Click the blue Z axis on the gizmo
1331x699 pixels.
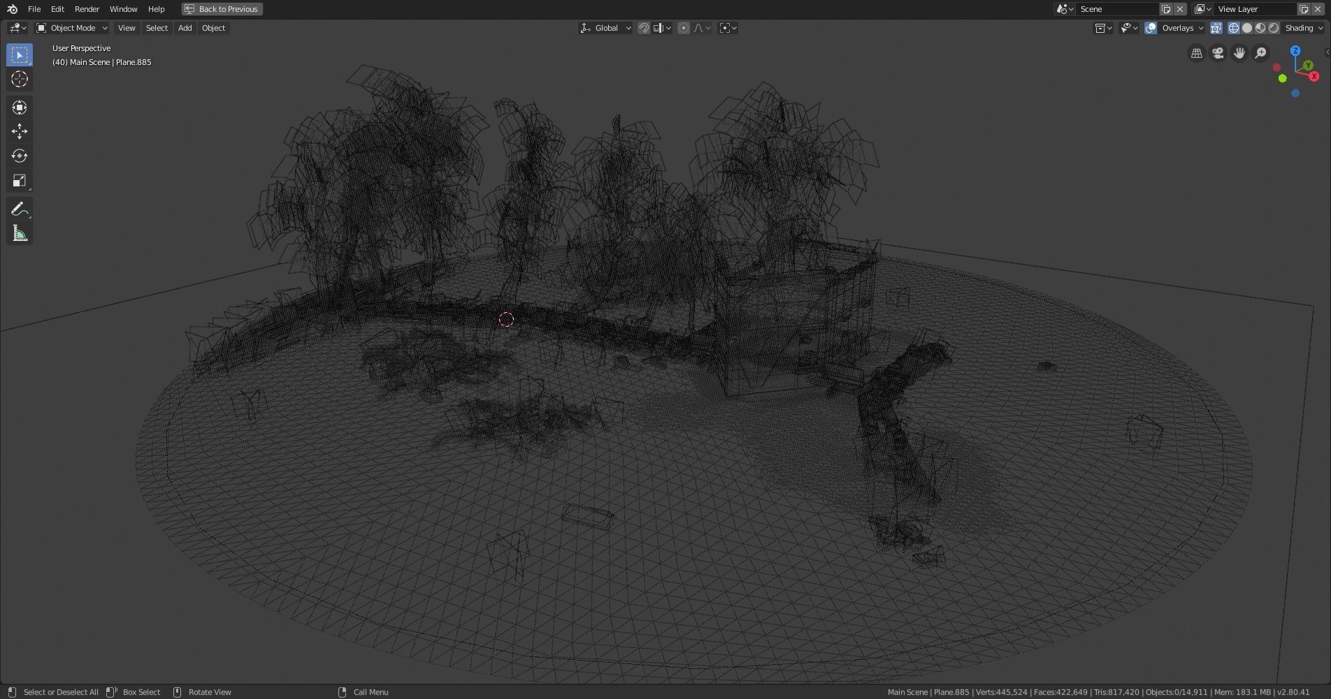click(x=1295, y=51)
